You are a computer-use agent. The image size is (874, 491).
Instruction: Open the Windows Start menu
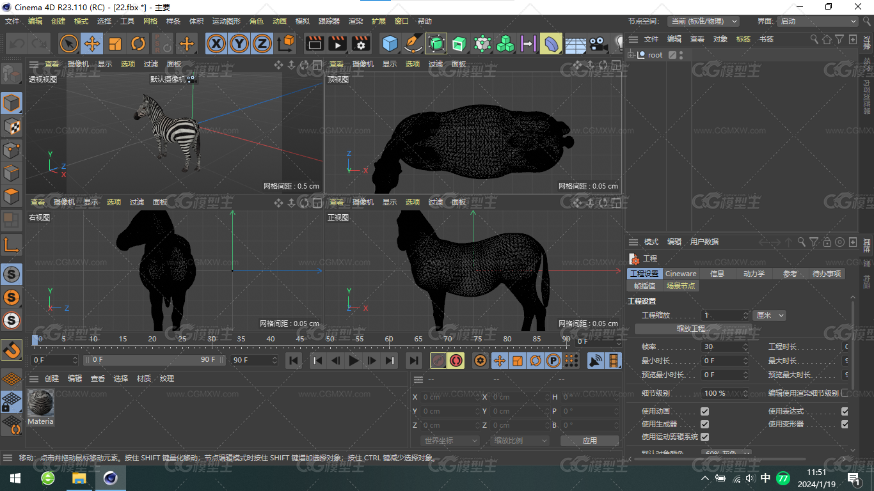coord(15,478)
